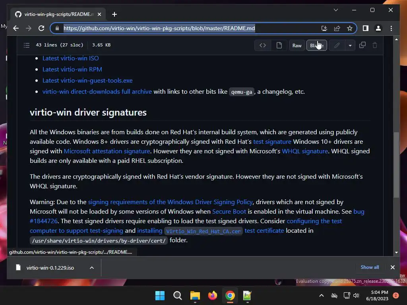Open the Raw file view

297,45
